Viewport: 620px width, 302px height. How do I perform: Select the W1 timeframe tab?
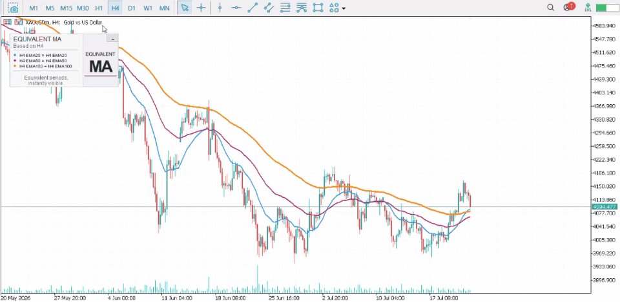tap(148, 8)
